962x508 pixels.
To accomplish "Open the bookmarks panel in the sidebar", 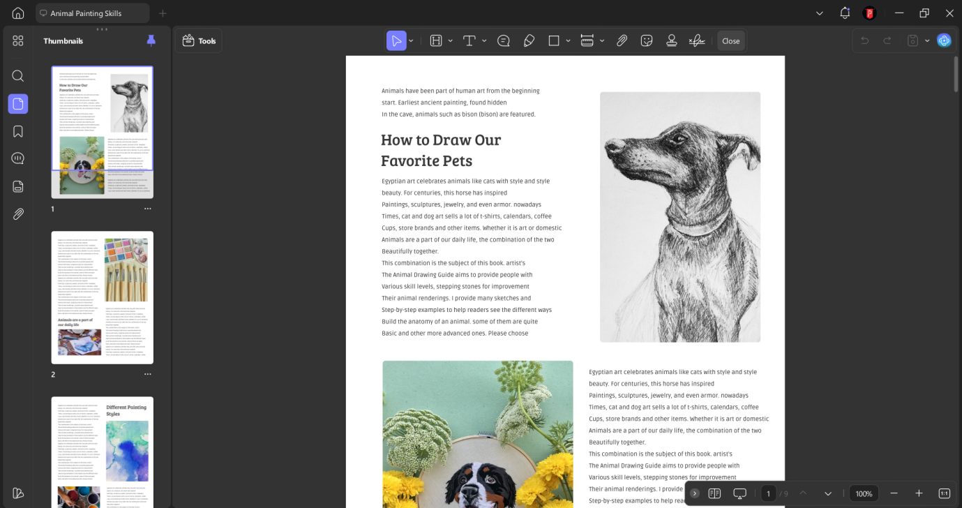I will click(x=18, y=131).
